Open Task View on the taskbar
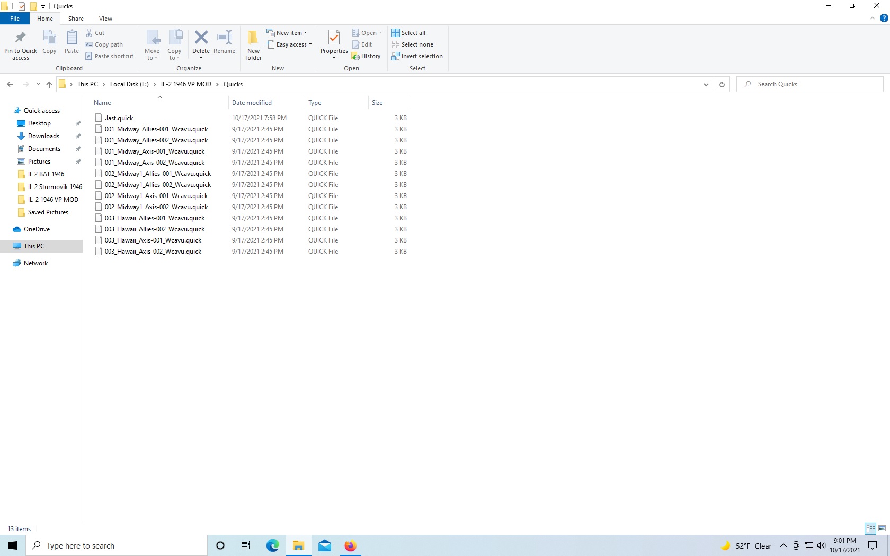890x556 pixels. coord(246,545)
